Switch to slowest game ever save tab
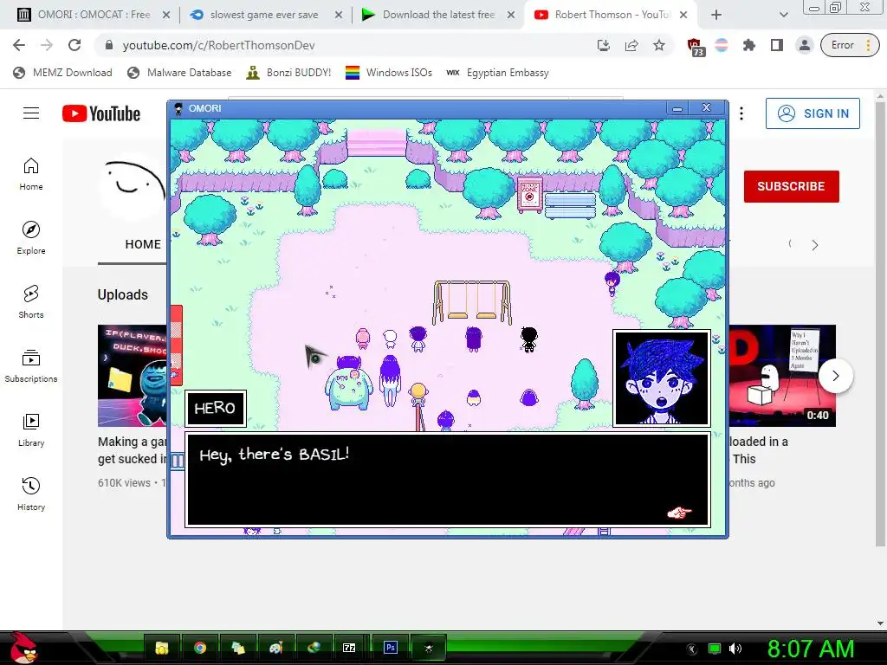This screenshot has height=665, width=887. click(265, 15)
